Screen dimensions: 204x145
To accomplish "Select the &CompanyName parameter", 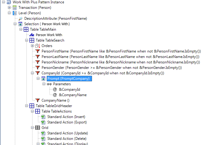I will click(73, 95).
